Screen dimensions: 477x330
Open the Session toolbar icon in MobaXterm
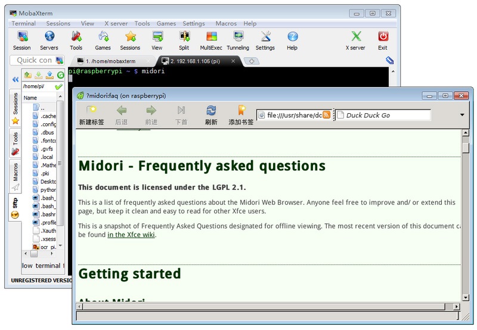point(22,41)
